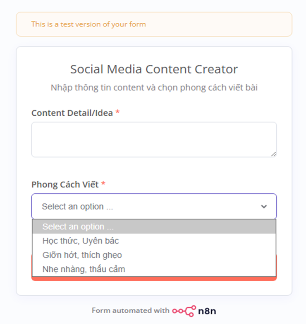Click the n8n node logo icon

pyautogui.click(x=184, y=311)
